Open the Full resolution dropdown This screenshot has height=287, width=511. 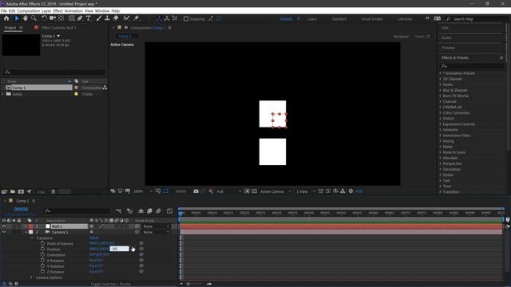229,191
